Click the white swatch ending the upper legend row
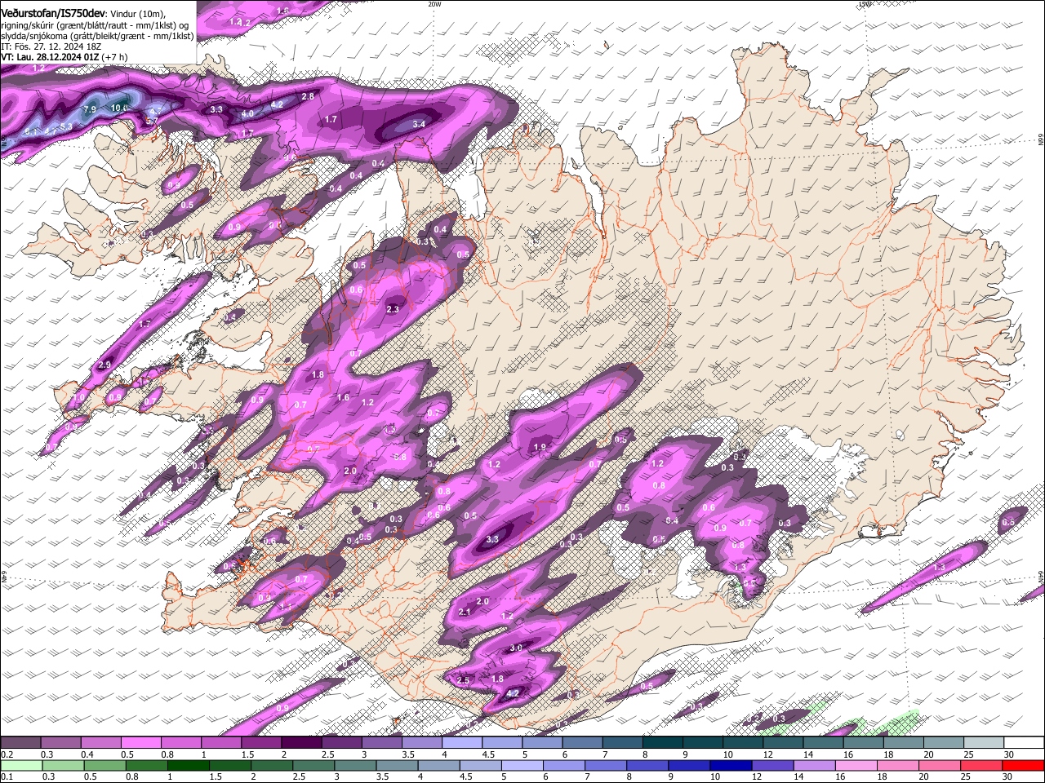This screenshot has height=783, width=1045. pos(1023,743)
